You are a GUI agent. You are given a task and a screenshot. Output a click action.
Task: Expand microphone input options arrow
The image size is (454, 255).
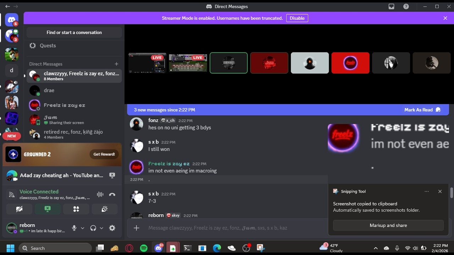(83, 228)
